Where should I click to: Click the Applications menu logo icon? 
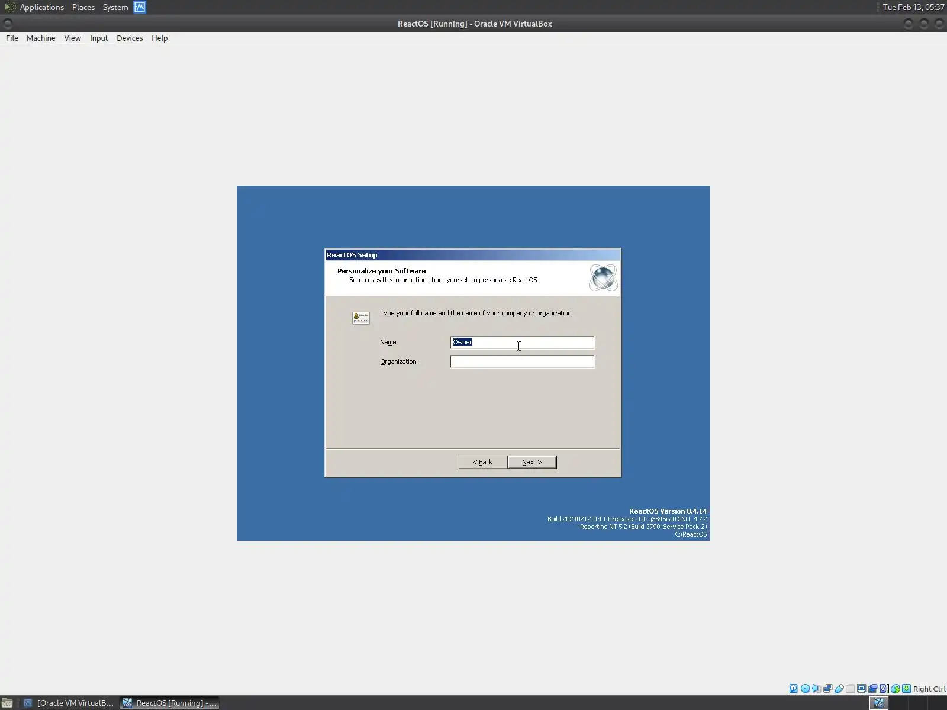pyautogui.click(x=9, y=7)
